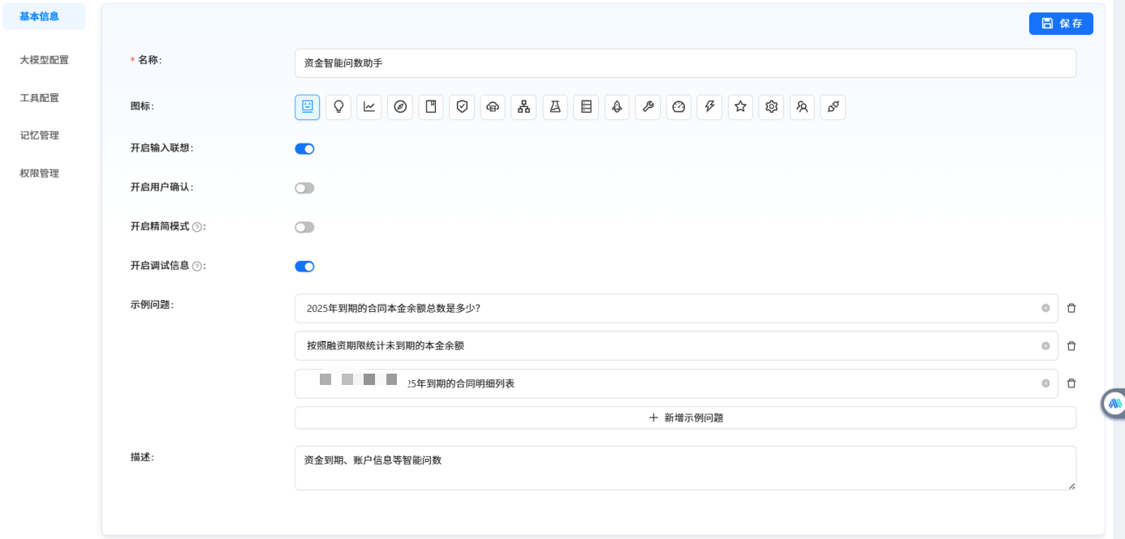Select the wrench tool icon
This screenshot has height=539, width=1125.
pos(648,107)
